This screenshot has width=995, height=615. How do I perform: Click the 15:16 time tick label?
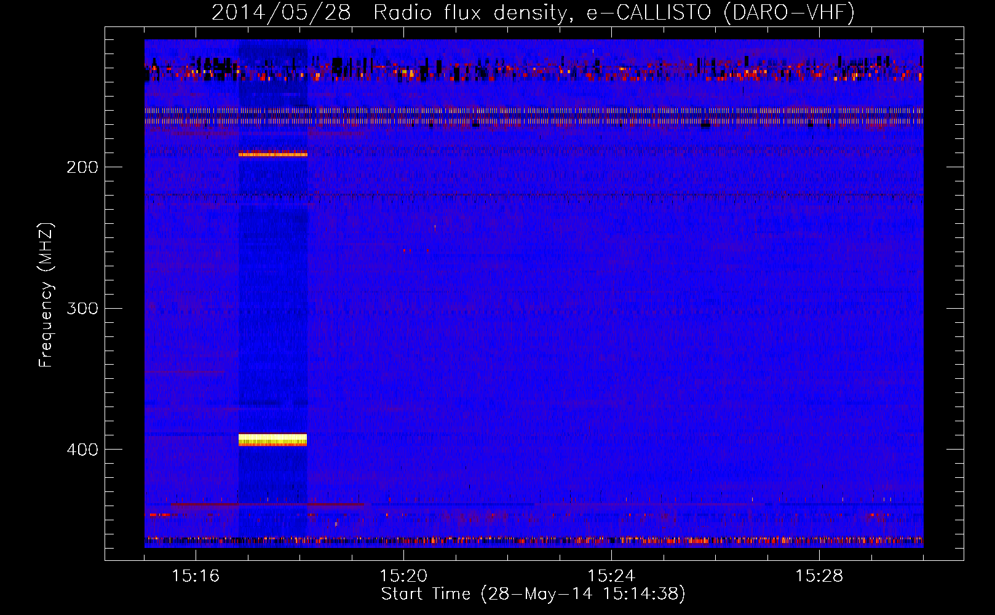196,576
